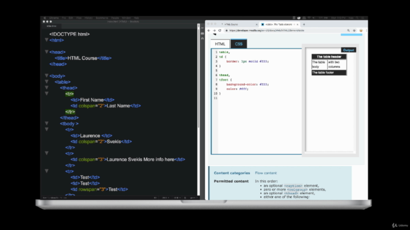Open the <colgroup> element link
This screenshot has height=230, width=410.
click(297, 190)
